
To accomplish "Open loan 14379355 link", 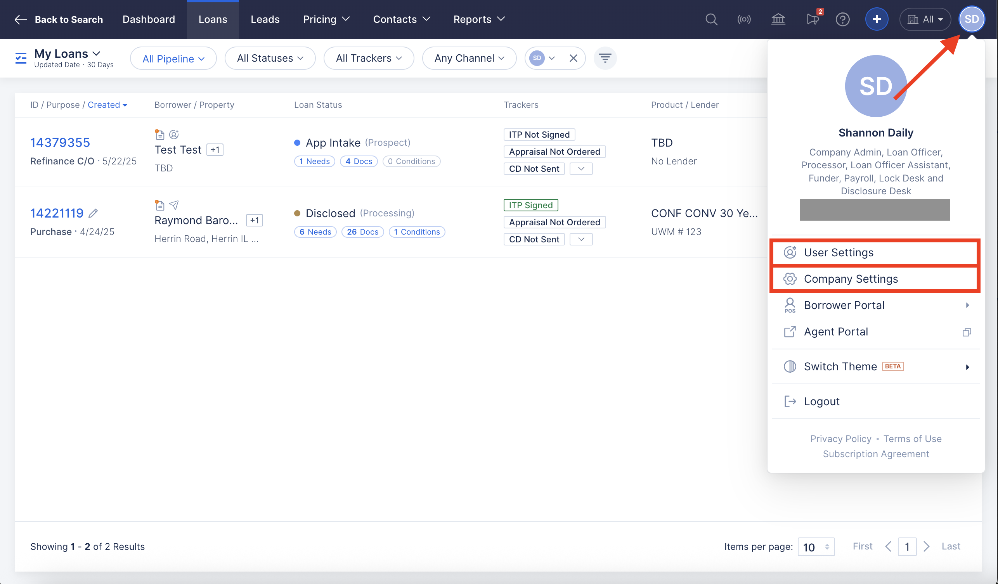I will (x=60, y=142).
